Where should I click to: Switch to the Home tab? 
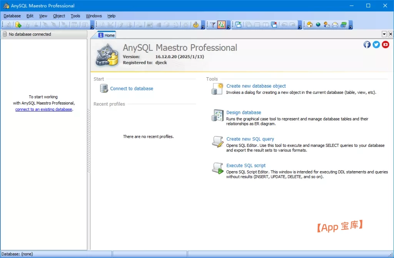[x=107, y=35]
